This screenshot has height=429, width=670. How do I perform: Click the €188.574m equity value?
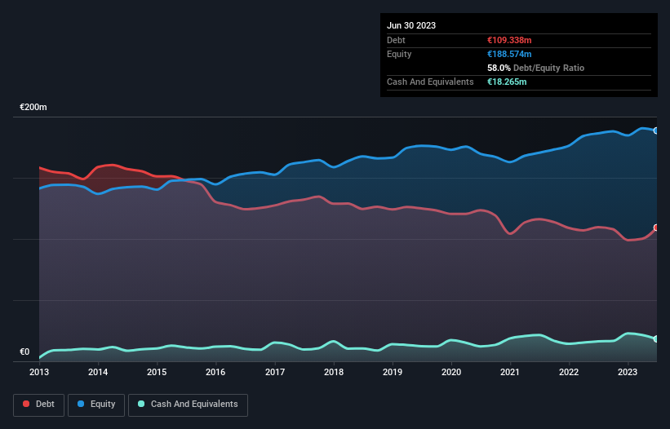pyautogui.click(x=509, y=54)
